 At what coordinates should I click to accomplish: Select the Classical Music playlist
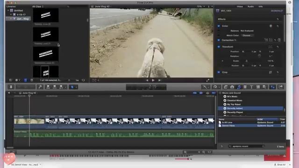(x=235, y=100)
